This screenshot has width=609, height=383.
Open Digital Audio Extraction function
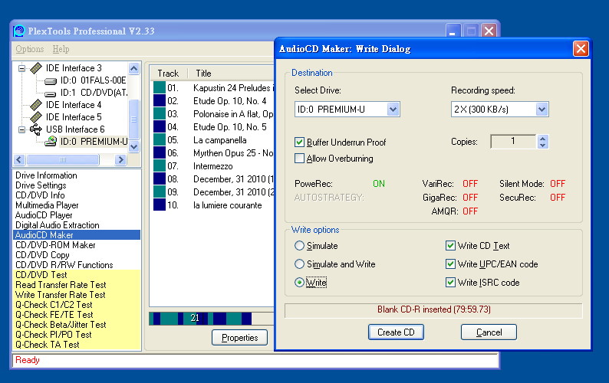tap(57, 225)
